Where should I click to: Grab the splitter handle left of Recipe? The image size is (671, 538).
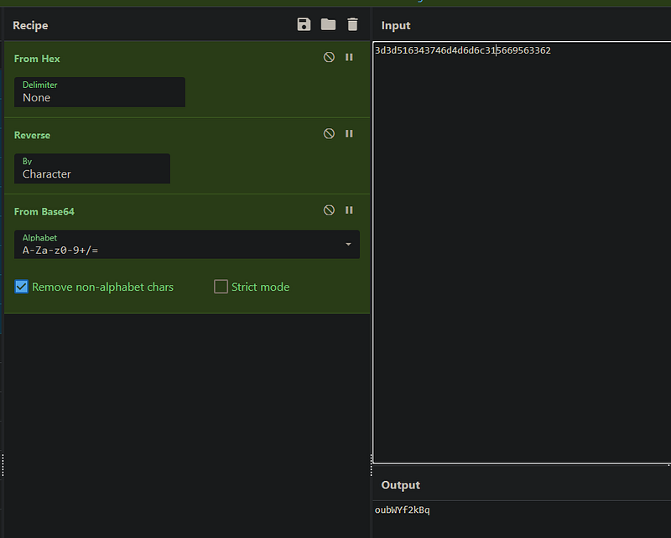coord(3,465)
